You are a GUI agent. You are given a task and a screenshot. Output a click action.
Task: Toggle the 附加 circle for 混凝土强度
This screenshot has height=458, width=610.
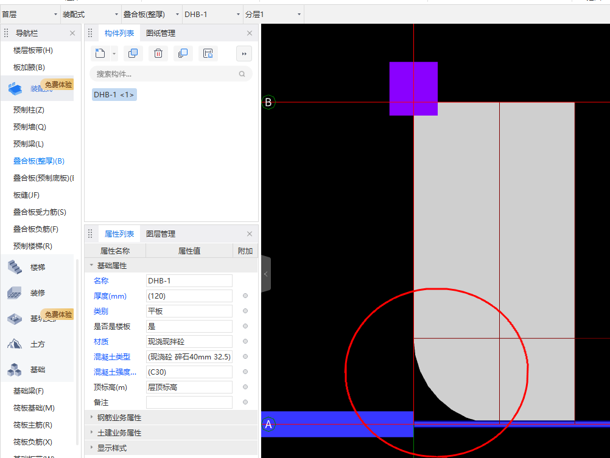245,372
